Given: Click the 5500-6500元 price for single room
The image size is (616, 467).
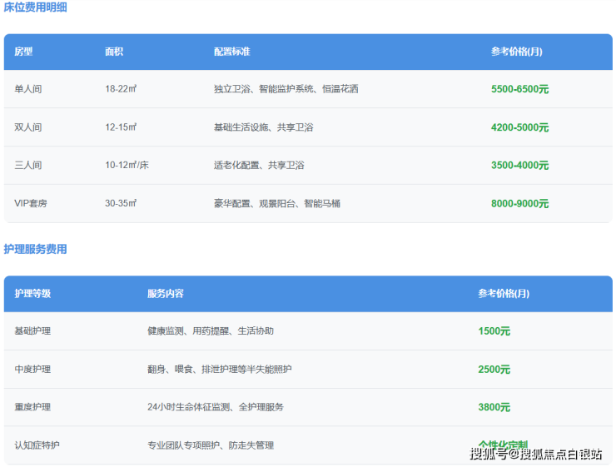Looking at the screenshot, I should click(519, 89).
